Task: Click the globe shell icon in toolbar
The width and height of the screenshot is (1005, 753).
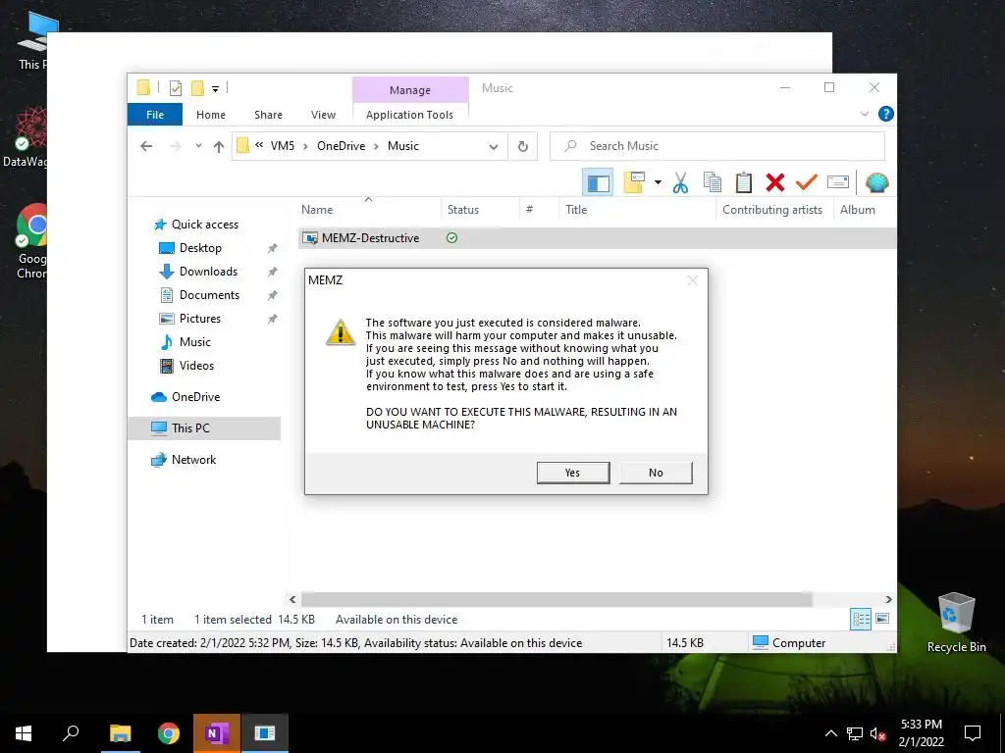Action: (876, 183)
